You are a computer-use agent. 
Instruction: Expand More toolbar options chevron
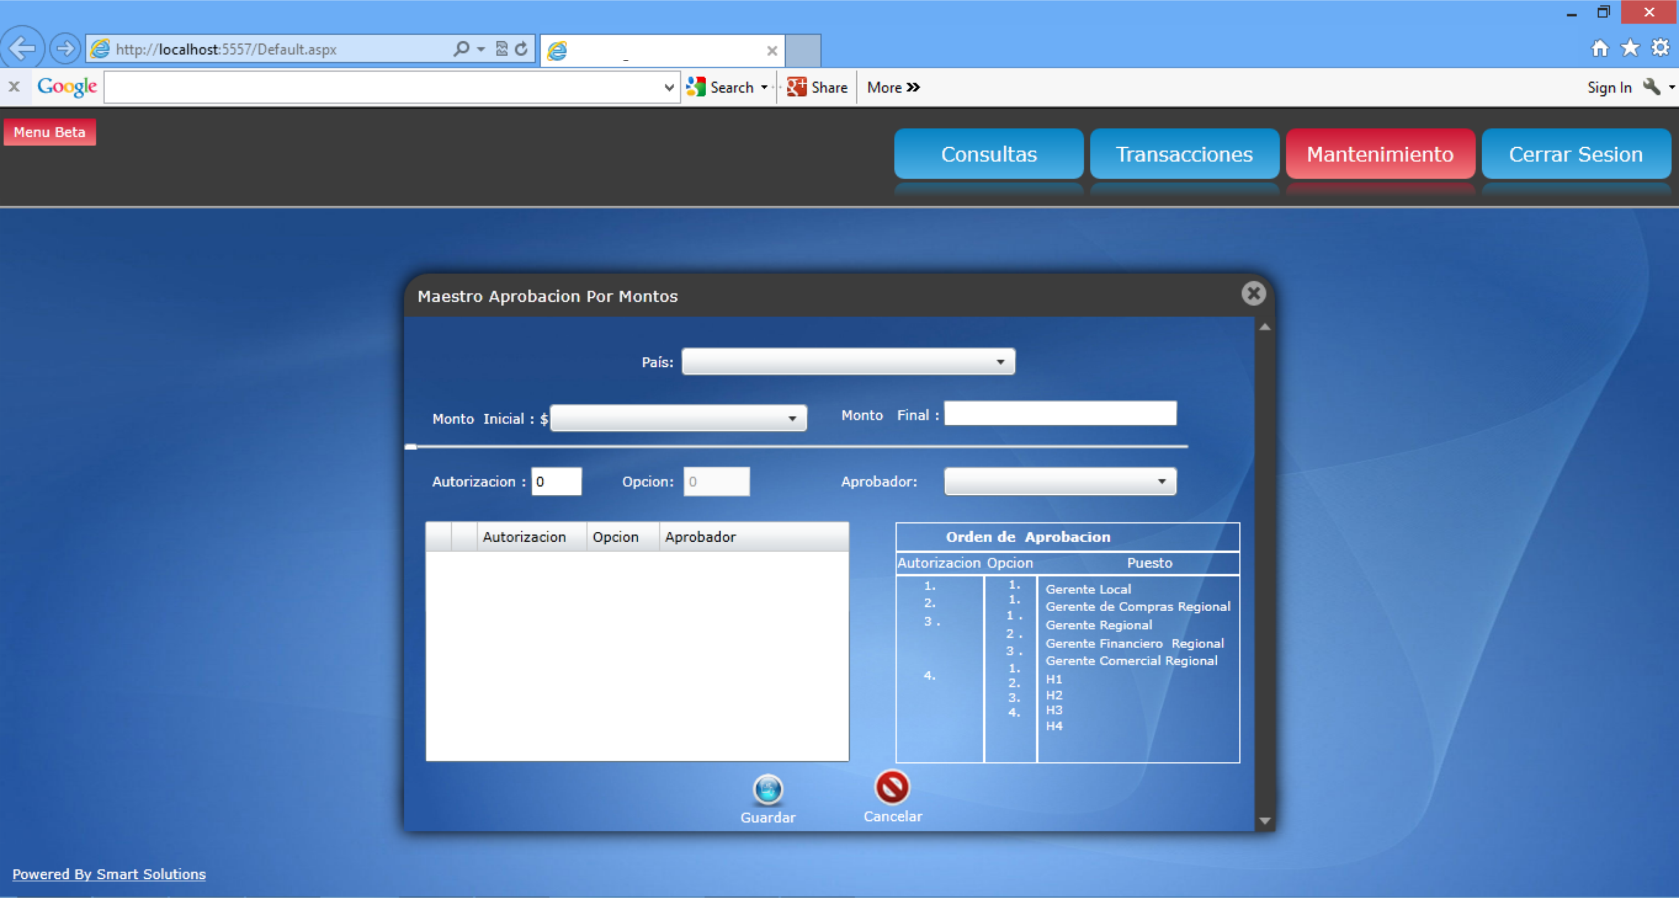913,87
